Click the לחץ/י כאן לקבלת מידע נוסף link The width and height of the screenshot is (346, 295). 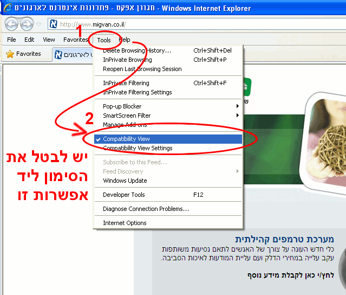[x=291, y=275]
